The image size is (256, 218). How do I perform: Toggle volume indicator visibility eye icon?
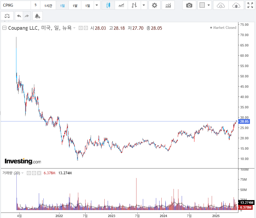(29, 173)
